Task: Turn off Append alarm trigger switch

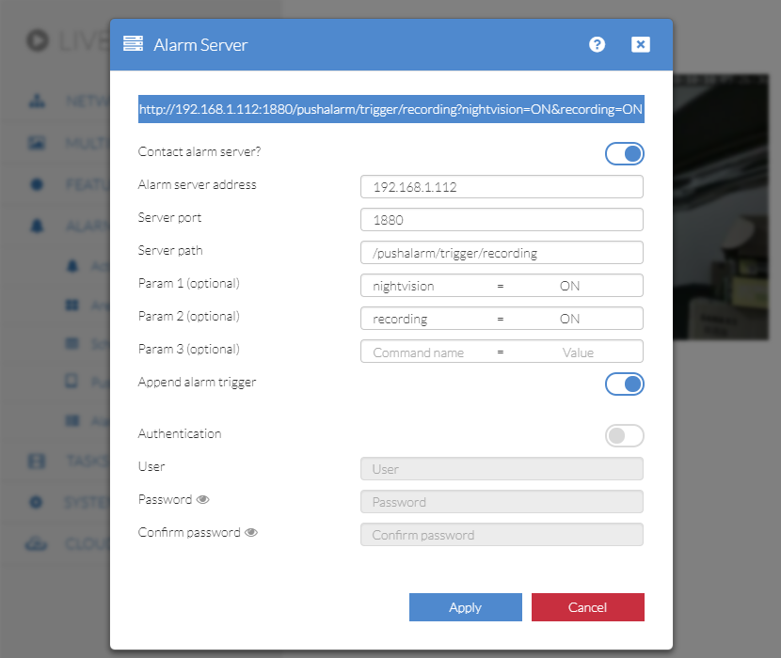Action: [625, 384]
